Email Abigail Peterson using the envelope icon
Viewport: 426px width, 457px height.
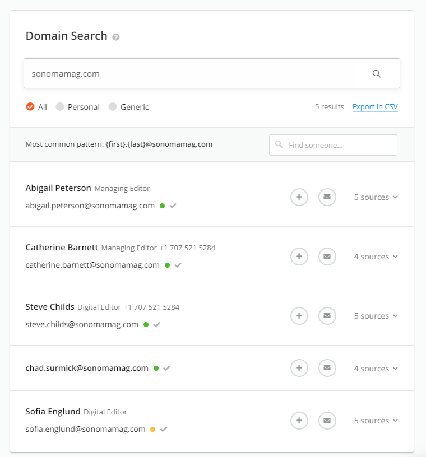(x=327, y=197)
